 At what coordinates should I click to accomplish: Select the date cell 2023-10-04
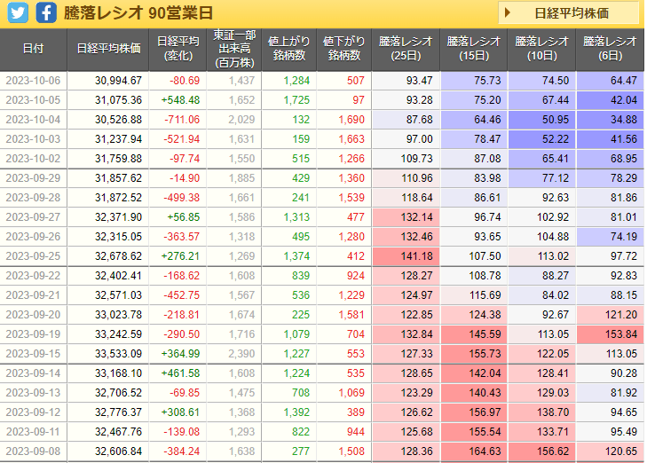pyautogui.click(x=33, y=120)
